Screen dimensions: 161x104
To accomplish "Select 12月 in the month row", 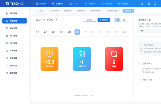I will (x=125, y=32).
